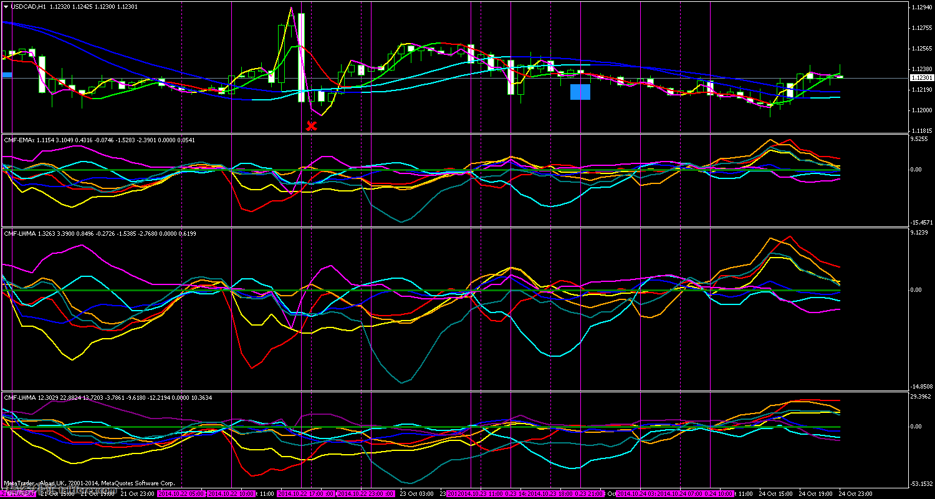Screen dimensions: 935x499
Task: Click the 23 Oct 03:00 time label
Action: 416,493
